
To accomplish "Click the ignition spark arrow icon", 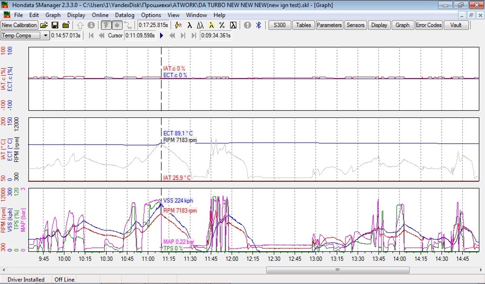I will point(178,25).
